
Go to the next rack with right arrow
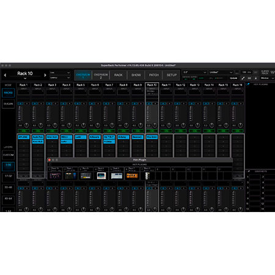tap(45, 75)
